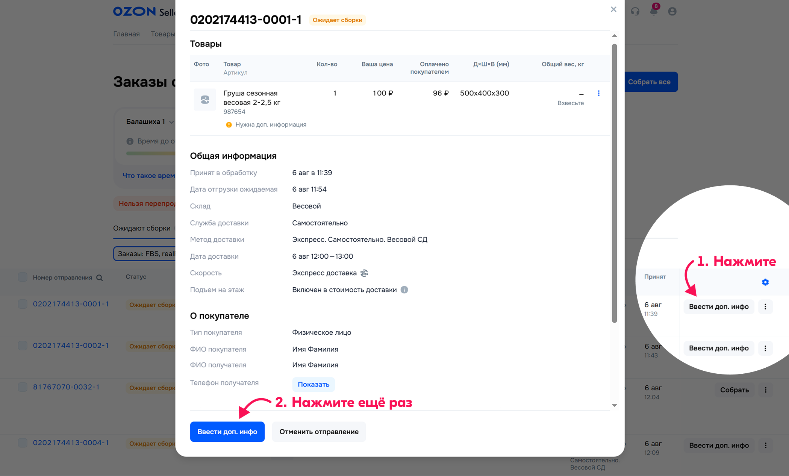Click the dialog scrollbar up arrow
789x476 pixels.
(615, 36)
